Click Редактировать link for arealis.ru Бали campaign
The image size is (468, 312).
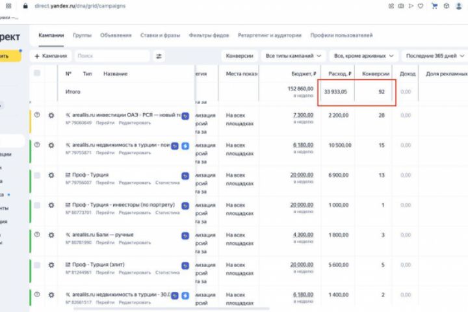[135, 242]
